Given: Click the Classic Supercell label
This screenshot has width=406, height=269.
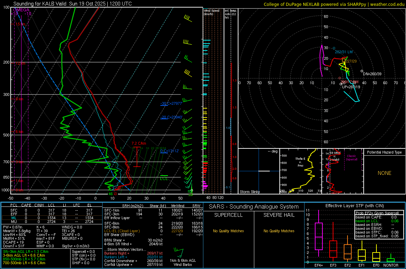Looking at the screenshot, I should [x=351, y=158].
